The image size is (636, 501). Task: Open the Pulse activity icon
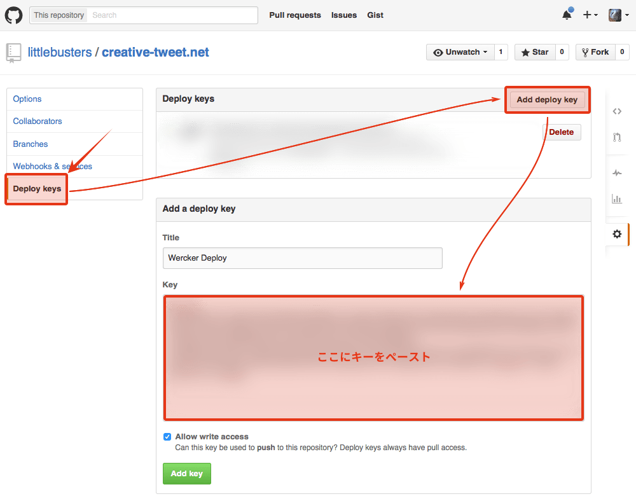click(x=616, y=173)
